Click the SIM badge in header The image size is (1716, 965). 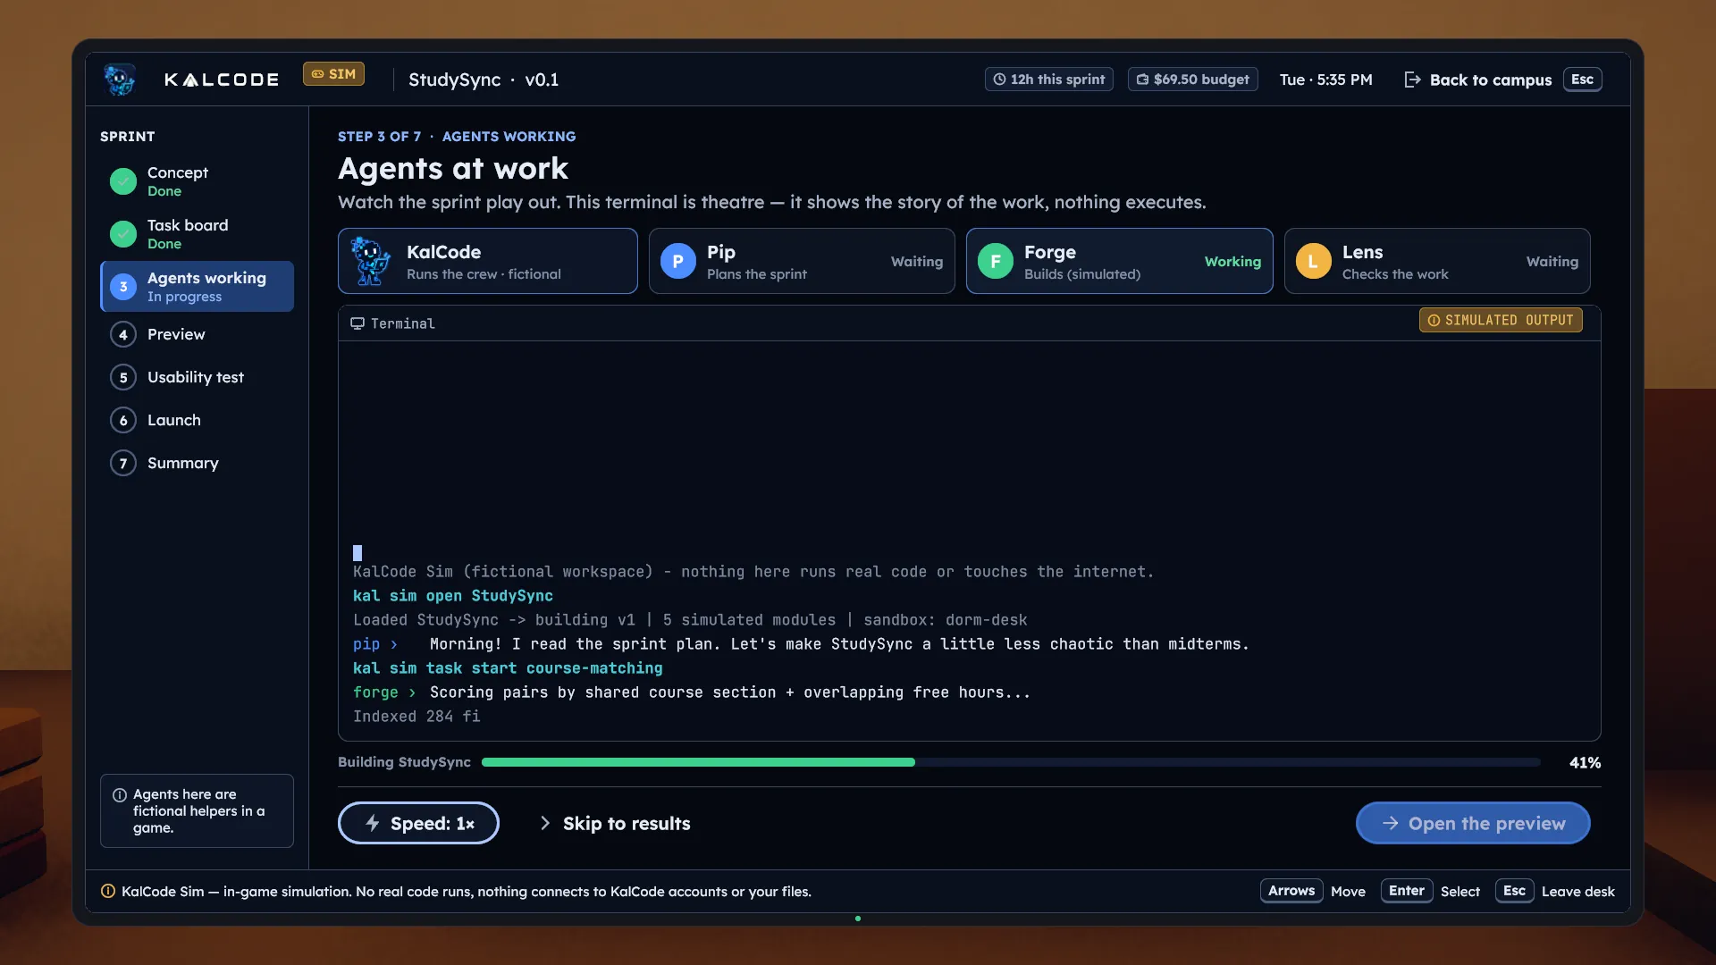(333, 74)
